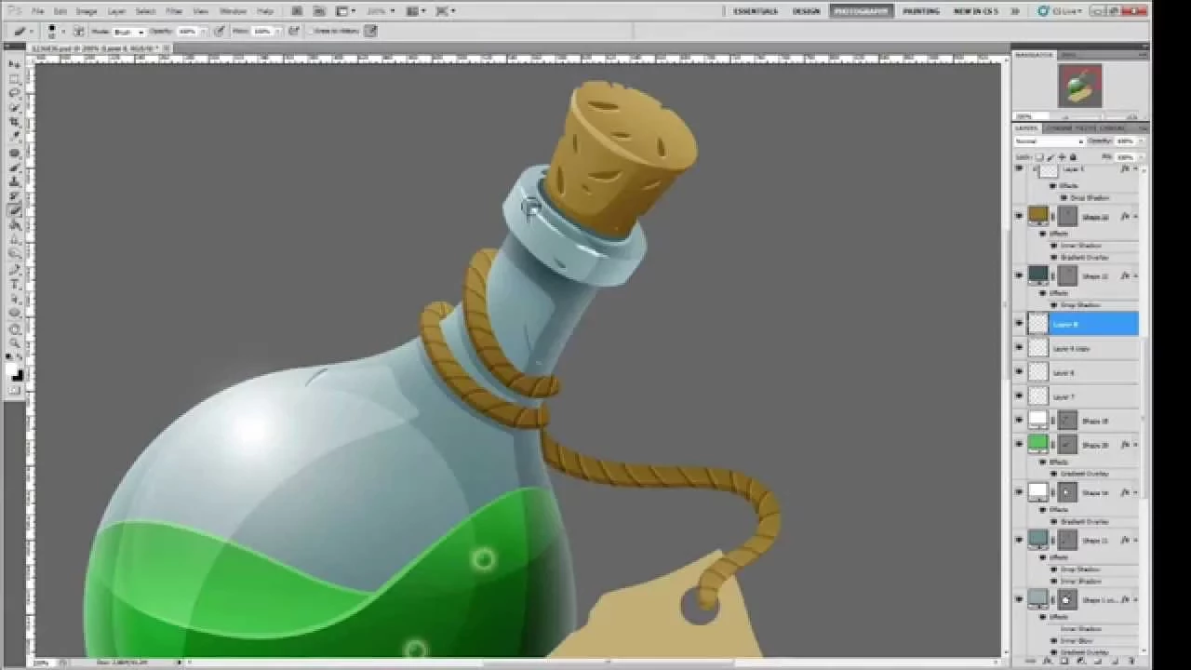Select the Eyedropper tool
Viewport: 1191px width, 670px height.
coord(14,137)
